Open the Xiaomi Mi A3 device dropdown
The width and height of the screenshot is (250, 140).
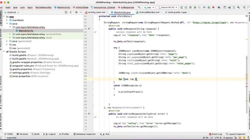[x=168, y=7]
